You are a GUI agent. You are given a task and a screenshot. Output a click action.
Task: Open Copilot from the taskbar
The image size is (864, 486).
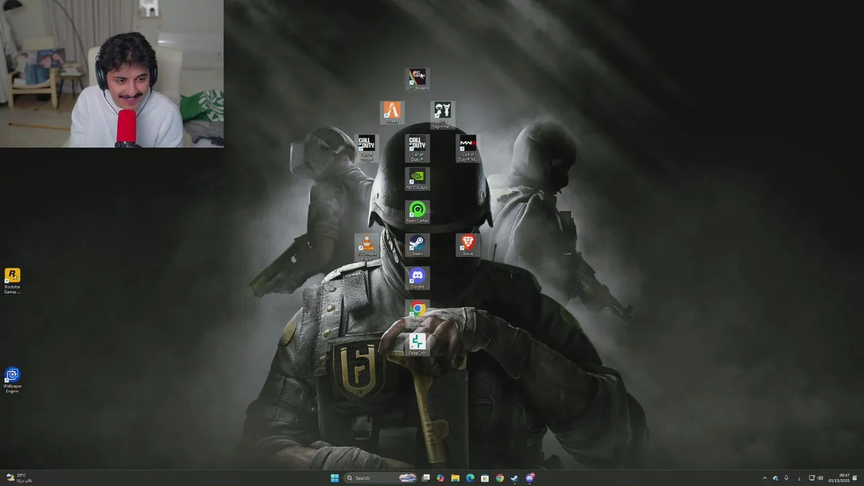click(440, 478)
